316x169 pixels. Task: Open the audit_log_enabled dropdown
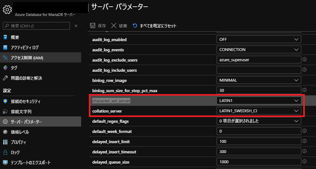point(258,40)
